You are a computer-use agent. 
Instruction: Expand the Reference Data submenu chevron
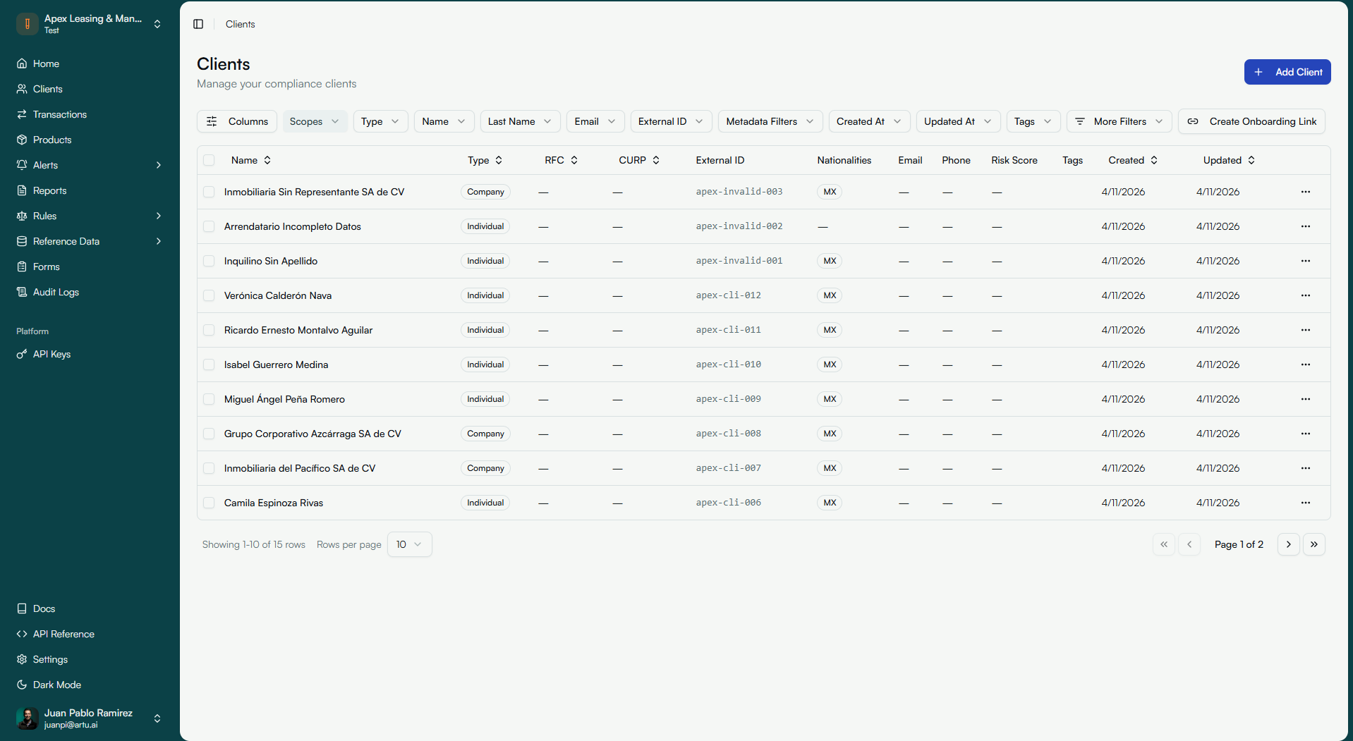(159, 241)
